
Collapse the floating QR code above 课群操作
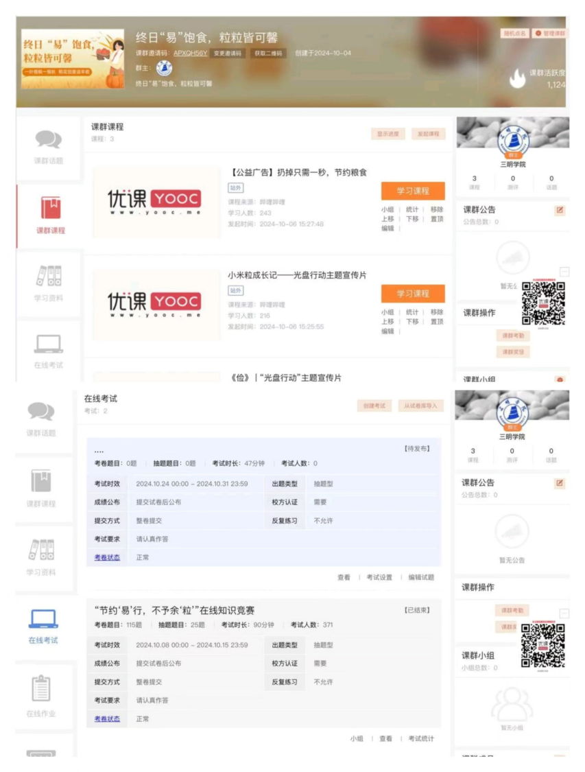click(x=564, y=272)
